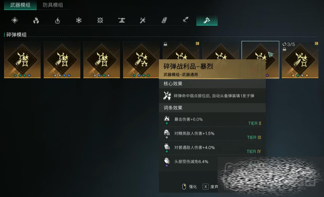This screenshot has height=197, width=324.
Task: Click the 废弃 discard button
Action: tap(210, 187)
